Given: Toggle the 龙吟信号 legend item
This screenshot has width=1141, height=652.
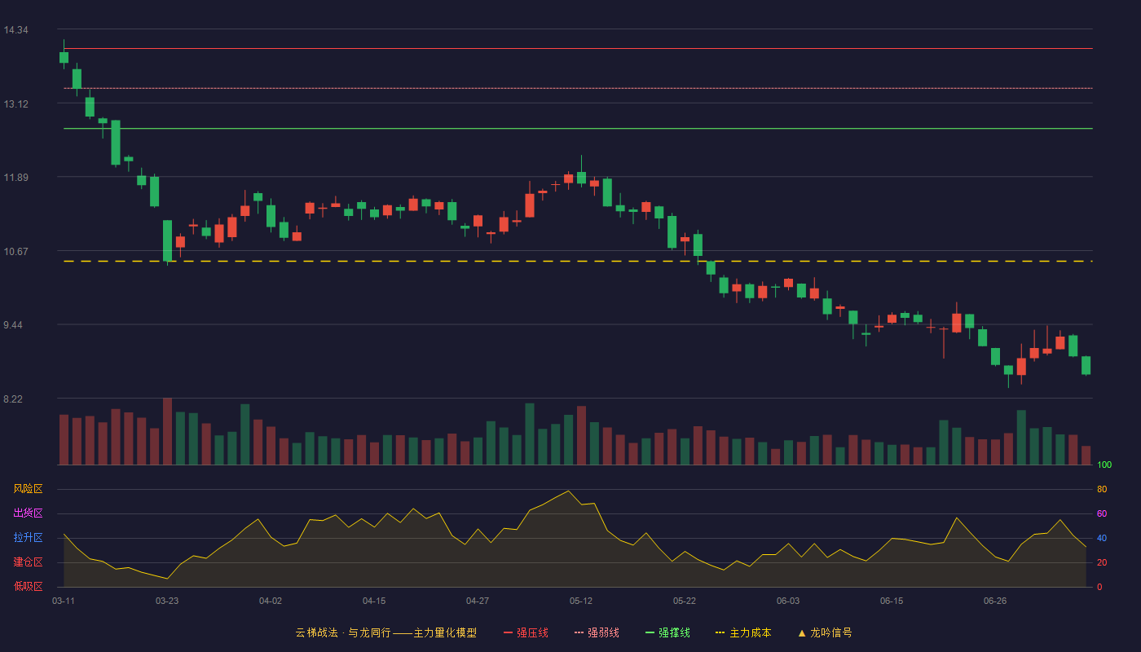Looking at the screenshot, I should click(x=824, y=632).
